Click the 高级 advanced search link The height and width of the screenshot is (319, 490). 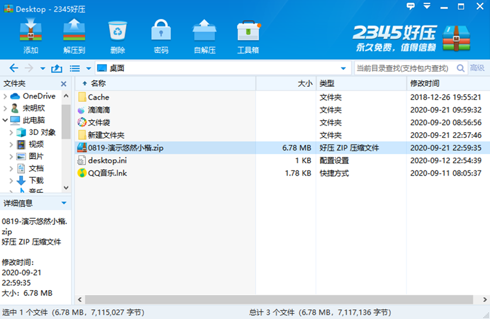point(477,68)
